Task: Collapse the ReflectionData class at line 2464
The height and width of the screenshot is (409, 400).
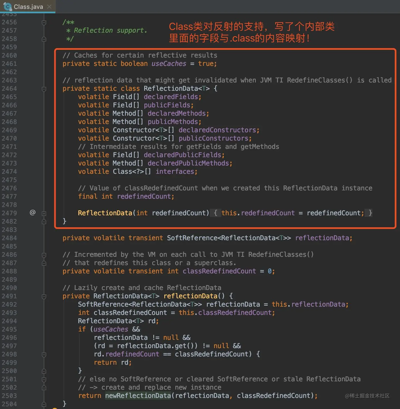Action: tap(44, 89)
